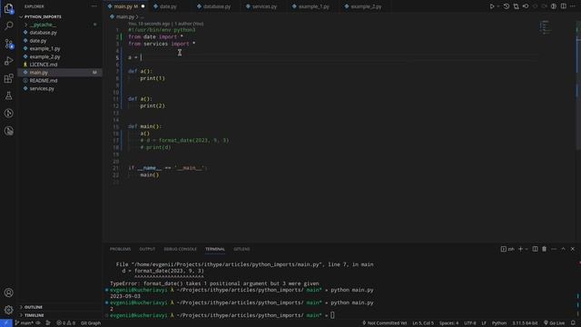Click the Split Editor Right icon
This screenshot has width=581, height=327.
coord(563,6)
